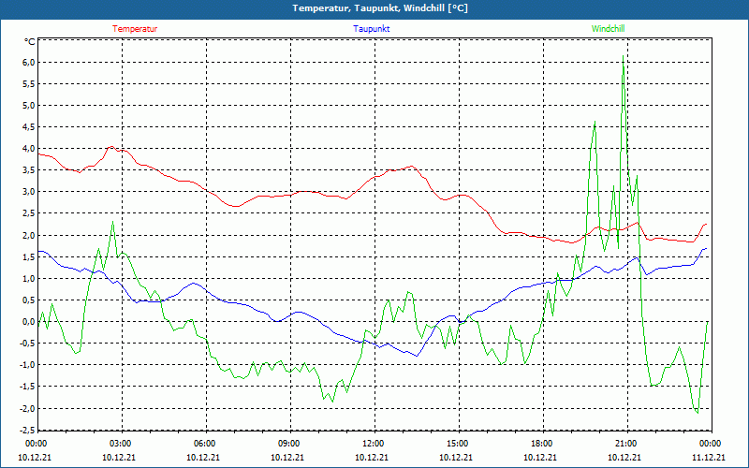Click the '6,0' y-axis value
749x468 pixels.
tap(28, 62)
